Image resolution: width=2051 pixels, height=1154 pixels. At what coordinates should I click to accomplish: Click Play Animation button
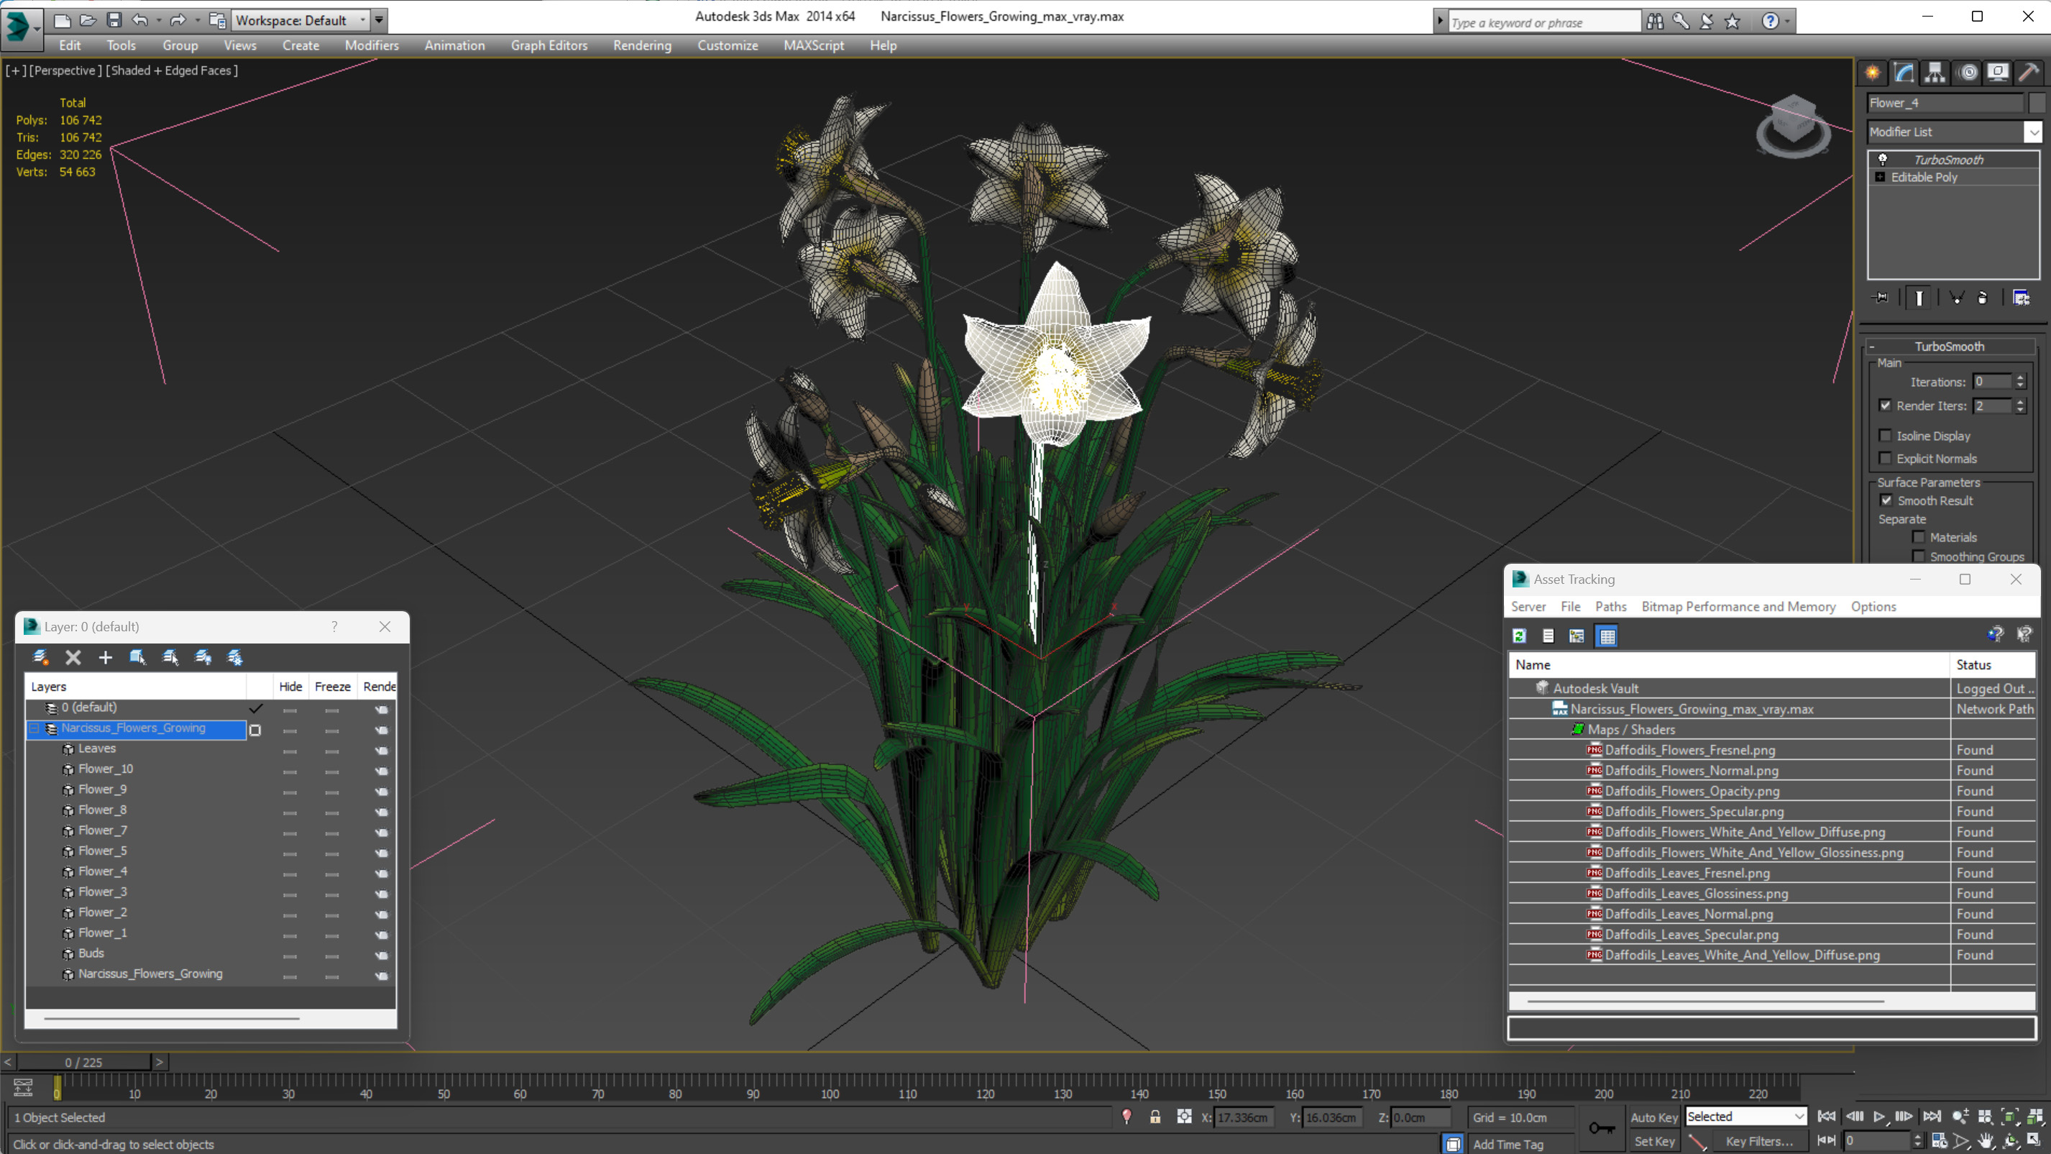(x=1879, y=1117)
